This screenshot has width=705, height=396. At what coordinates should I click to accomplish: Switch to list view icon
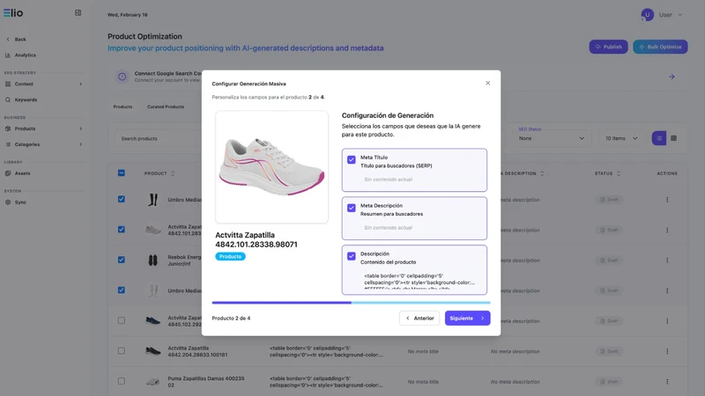click(658, 138)
